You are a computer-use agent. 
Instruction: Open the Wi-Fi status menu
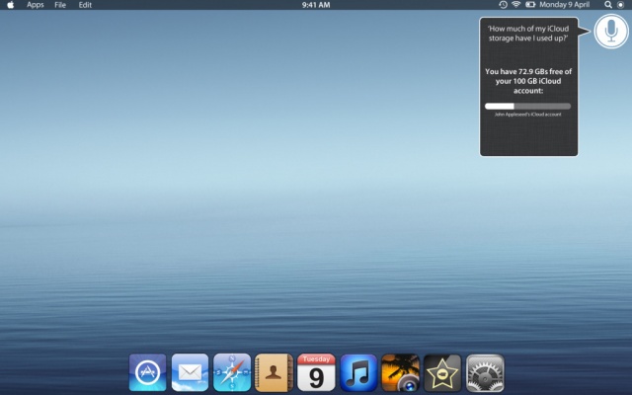pos(515,5)
